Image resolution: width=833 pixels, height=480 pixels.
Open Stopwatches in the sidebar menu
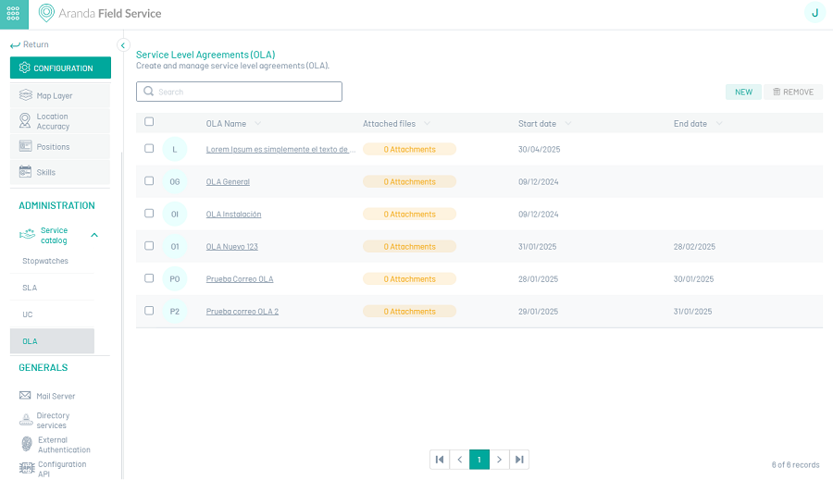45,261
